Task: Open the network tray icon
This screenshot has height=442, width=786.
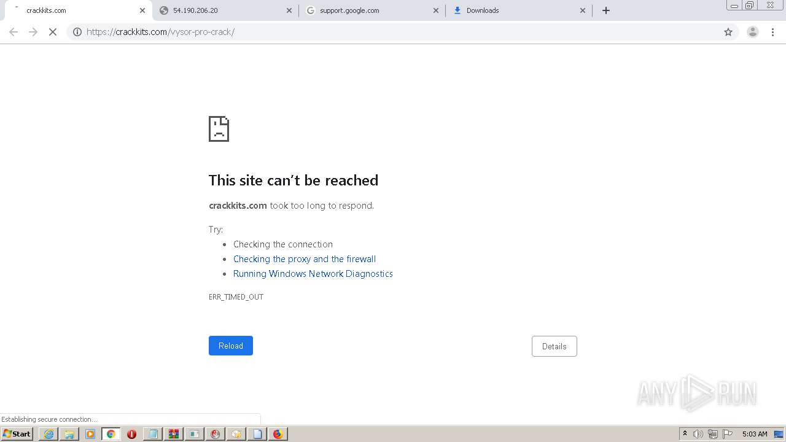Action: click(713, 434)
